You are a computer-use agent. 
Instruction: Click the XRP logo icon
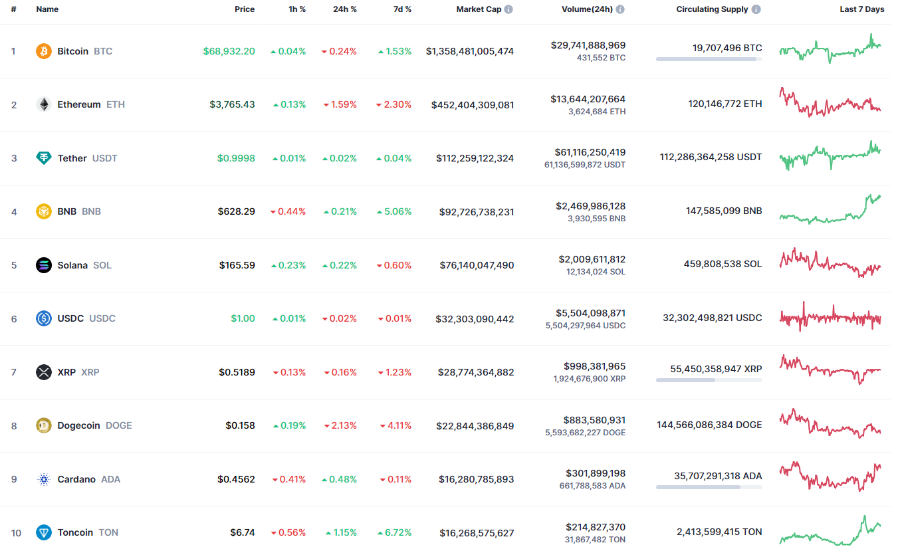(44, 372)
